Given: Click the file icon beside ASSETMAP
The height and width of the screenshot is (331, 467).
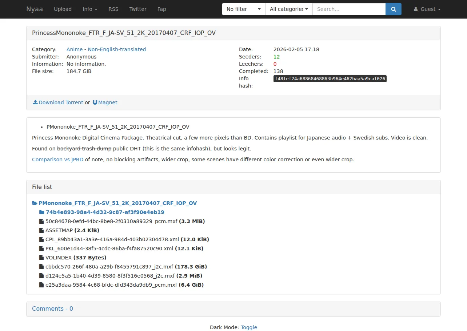Looking at the screenshot, I should click(41, 230).
